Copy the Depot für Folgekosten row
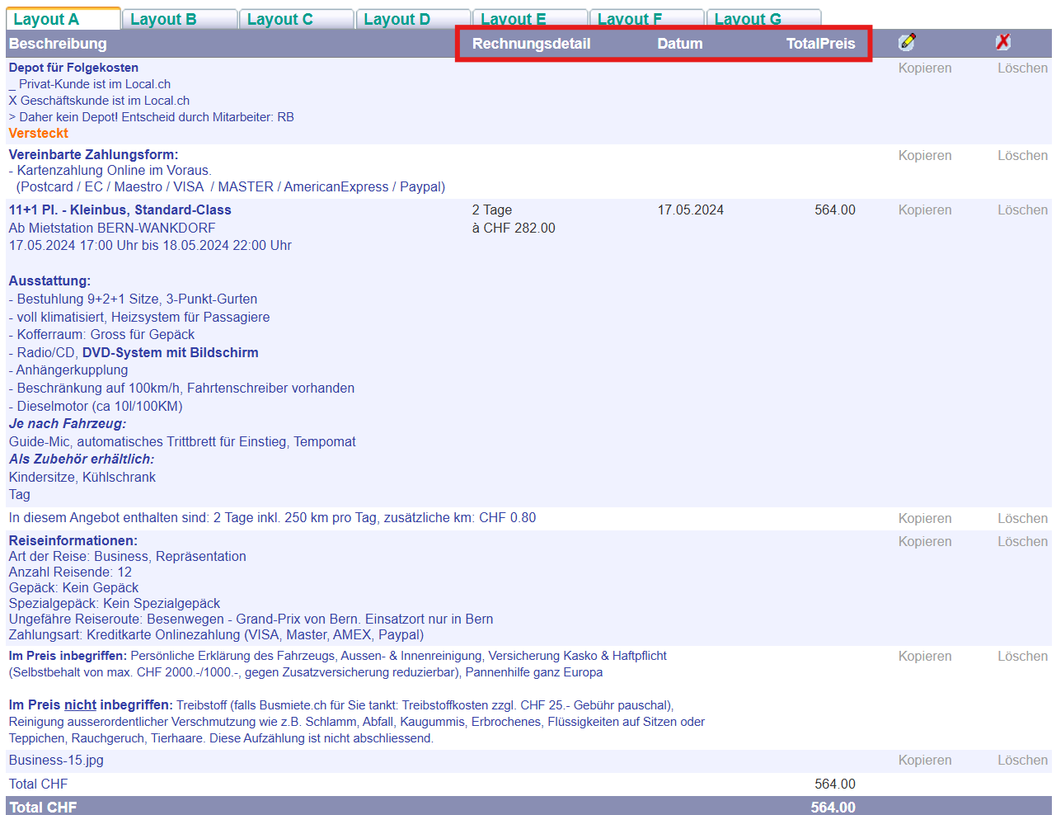The width and height of the screenshot is (1056, 815). (x=925, y=68)
